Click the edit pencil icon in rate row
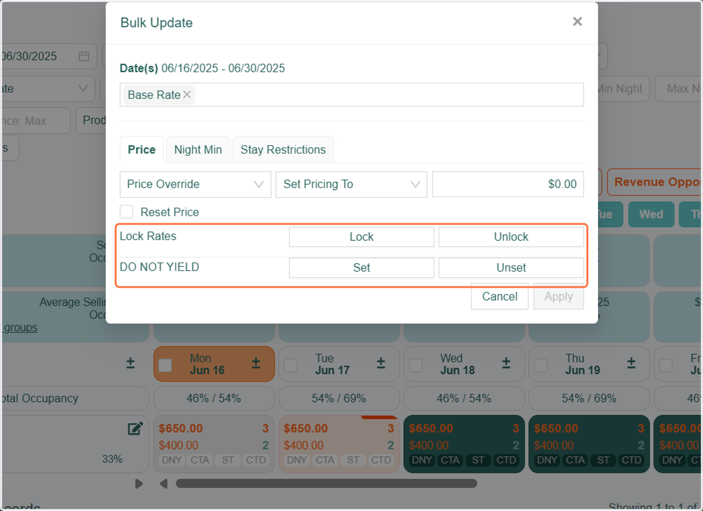This screenshot has height=511, width=703. [x=135, y=429]
